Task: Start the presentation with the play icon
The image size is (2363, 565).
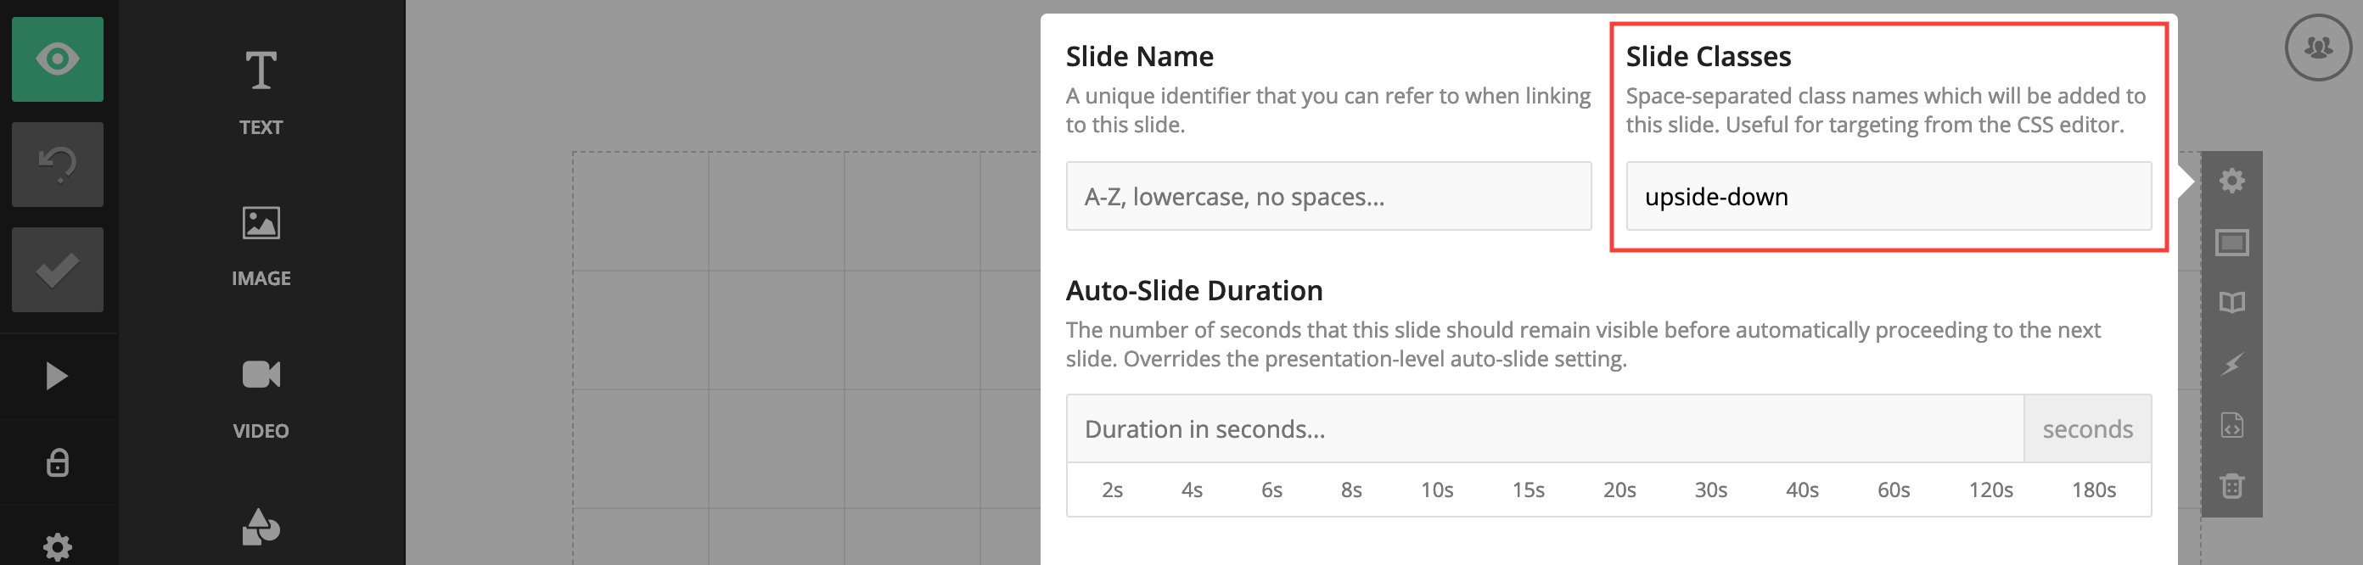Action: click(x=57, y=376)
